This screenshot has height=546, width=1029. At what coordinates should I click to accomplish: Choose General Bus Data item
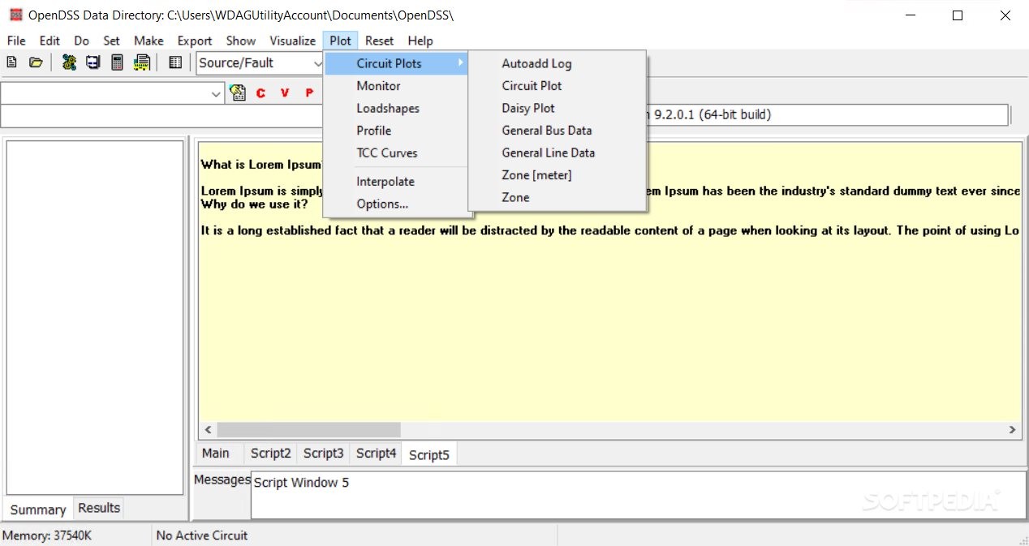pos(558,131)
